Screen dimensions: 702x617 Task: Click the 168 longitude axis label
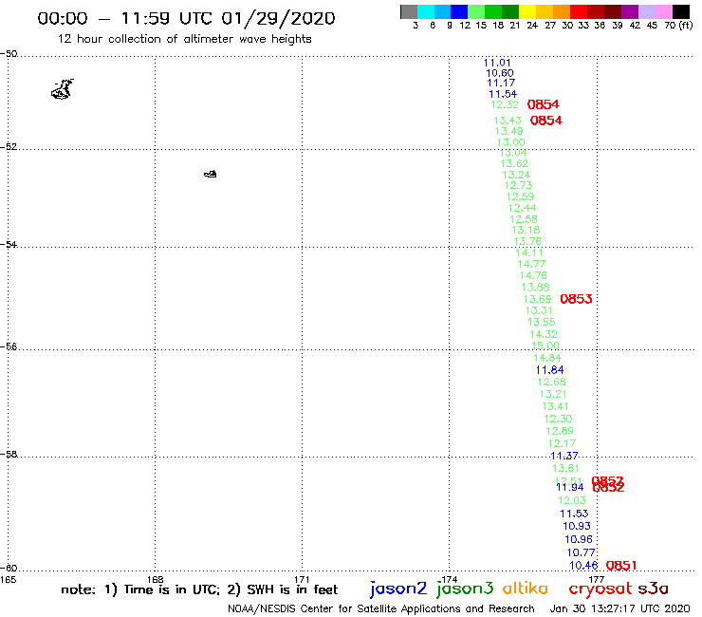(x=156, y=579)
